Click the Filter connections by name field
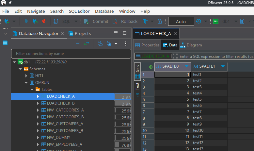 [71, 54]
